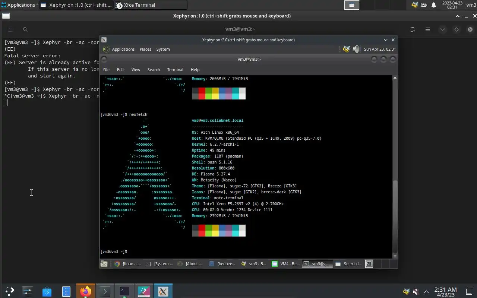Viewport: 477px width, 298px height.
Task: Click the MATE logo icon beside Applications
Action: click(105, 49)
